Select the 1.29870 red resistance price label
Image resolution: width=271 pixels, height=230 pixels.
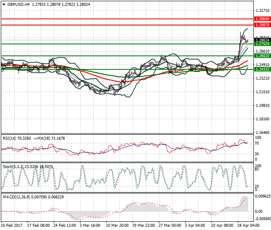tap(262, 25)
